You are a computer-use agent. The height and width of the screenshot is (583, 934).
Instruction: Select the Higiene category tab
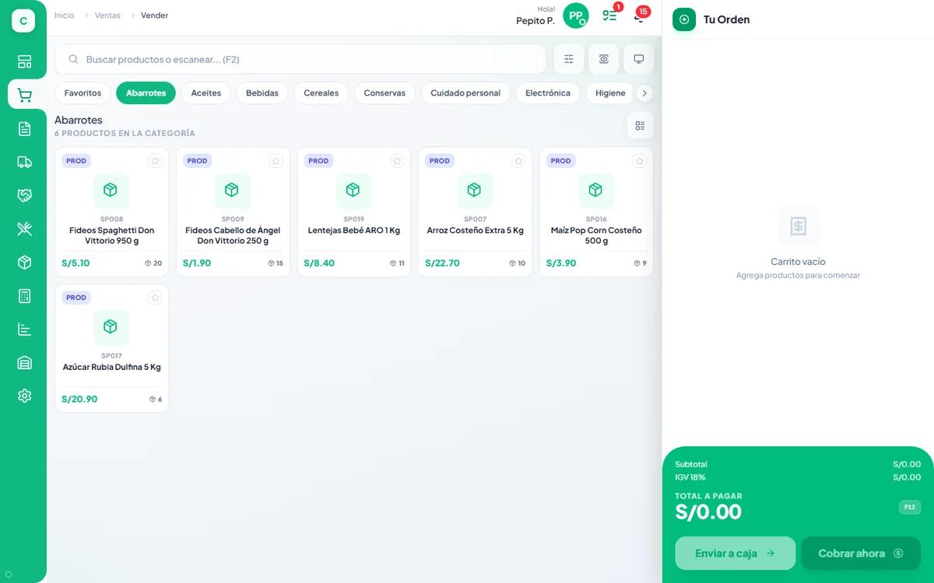[x=610, y=93]
